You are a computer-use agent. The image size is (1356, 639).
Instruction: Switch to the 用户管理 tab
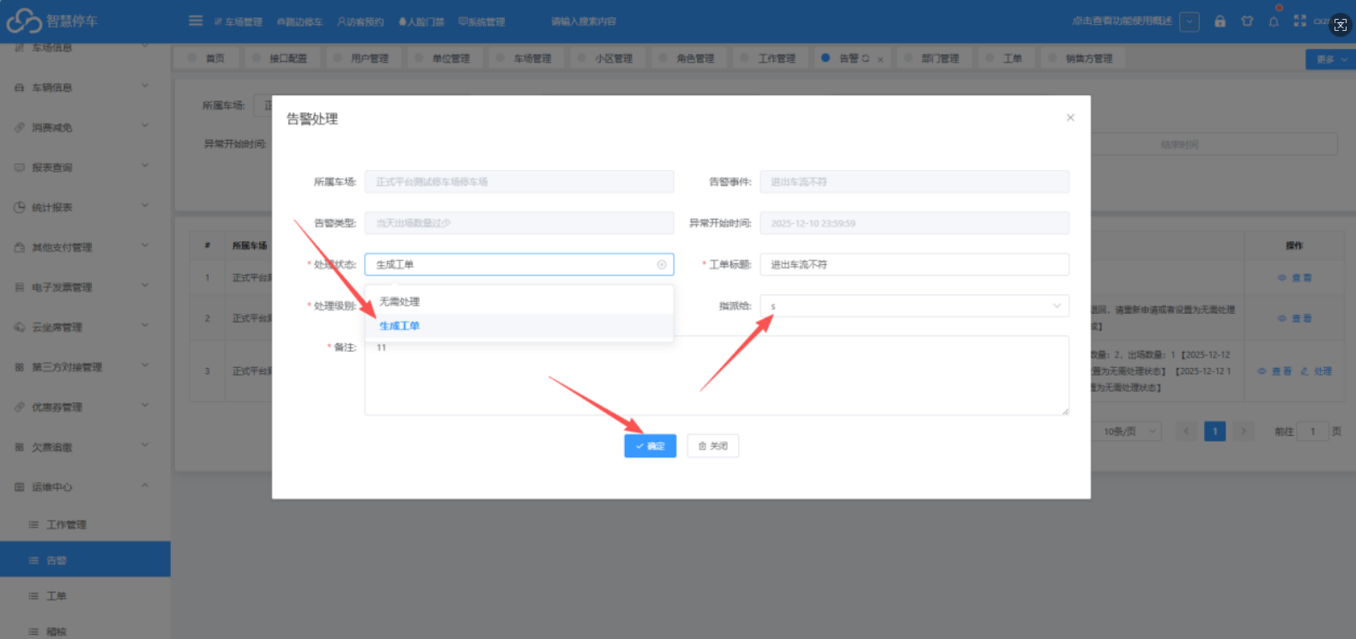pyautogui.click(x=362, y=58)
